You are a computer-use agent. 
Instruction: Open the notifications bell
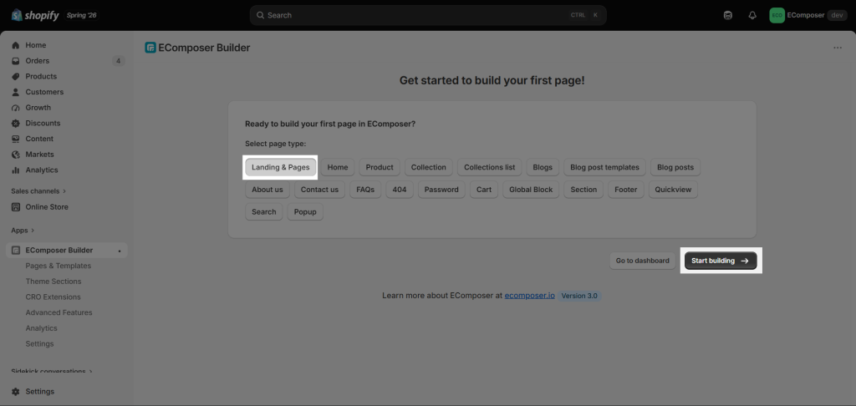click(752, 15)
